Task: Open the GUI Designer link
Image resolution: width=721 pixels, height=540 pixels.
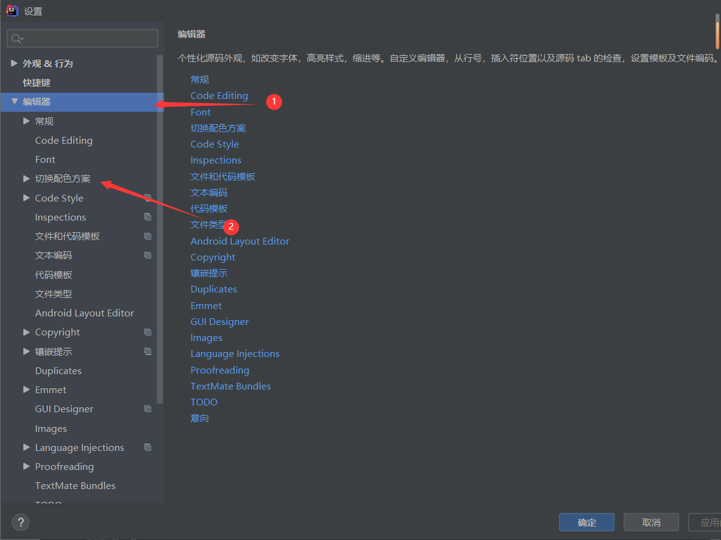Action: click(220, 322)
